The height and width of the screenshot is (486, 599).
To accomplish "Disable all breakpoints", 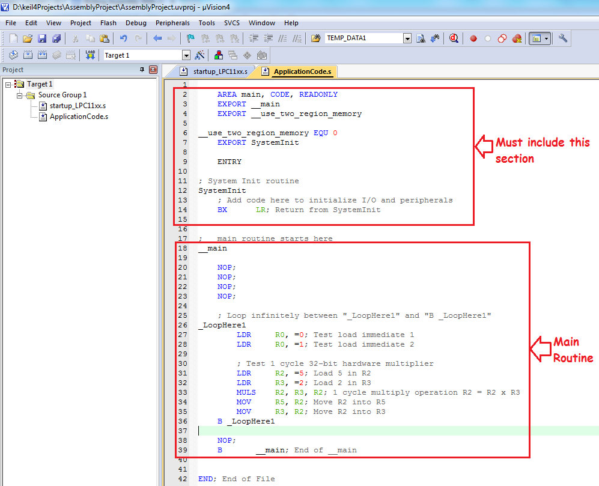I will coord(502,38).
